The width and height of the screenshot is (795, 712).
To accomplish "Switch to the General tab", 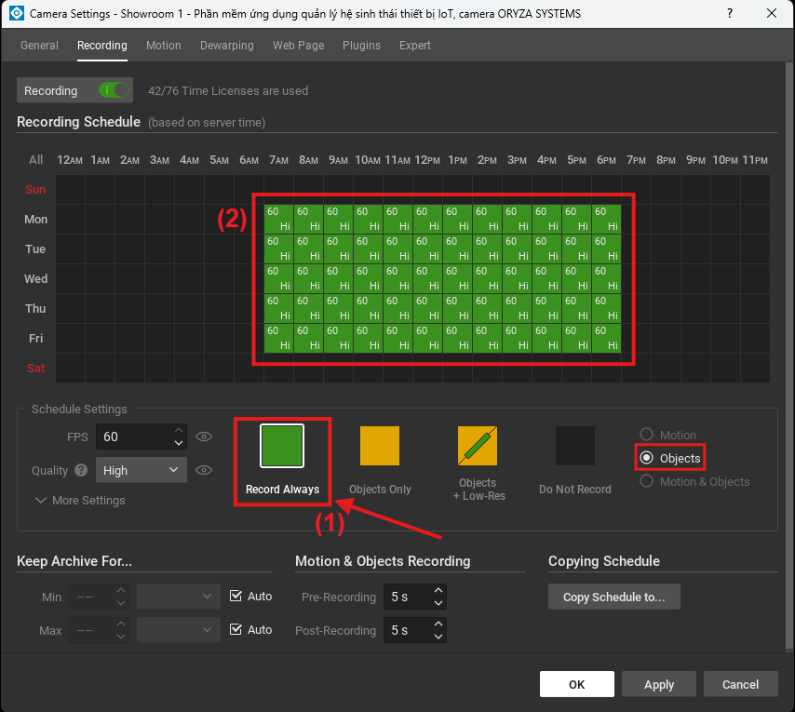I will (39, 45).
